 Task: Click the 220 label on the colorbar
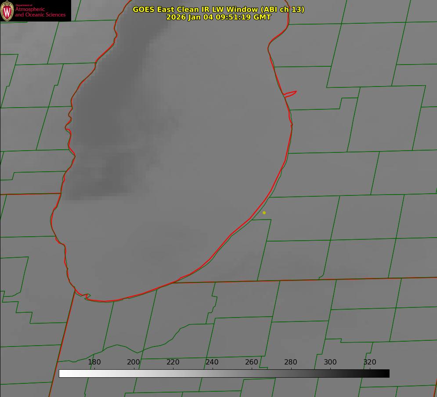tap(173, 362)
